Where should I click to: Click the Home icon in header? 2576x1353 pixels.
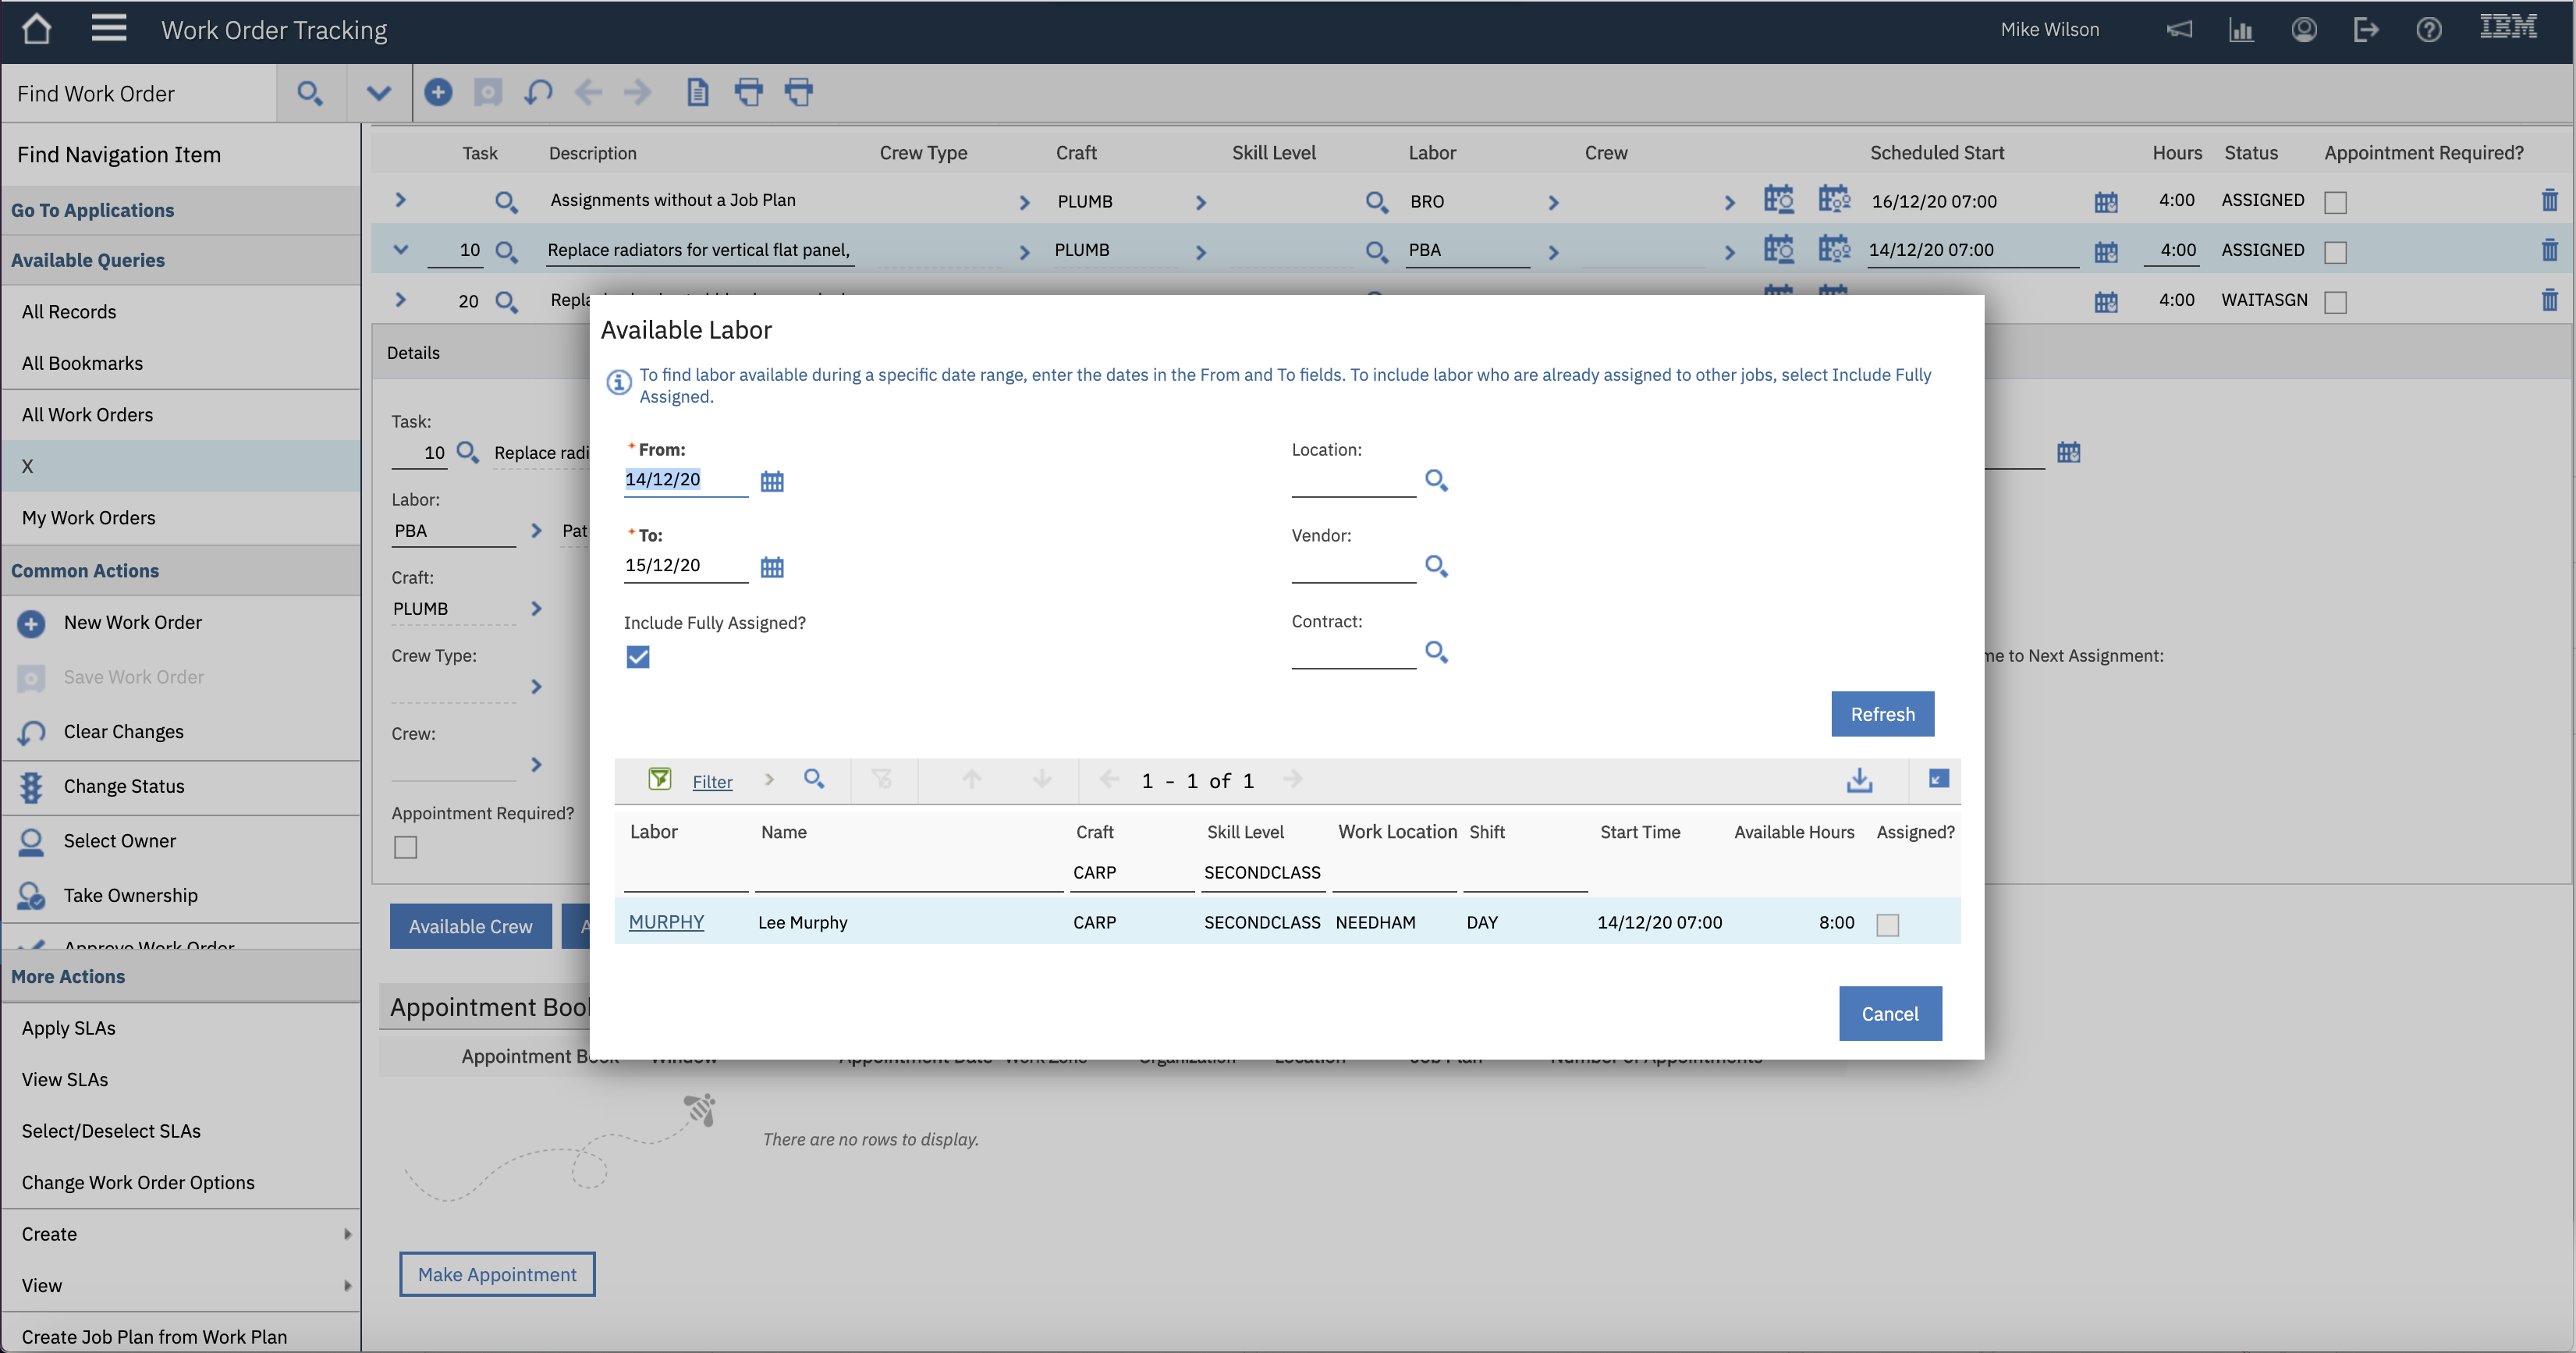tap(36, 29)
